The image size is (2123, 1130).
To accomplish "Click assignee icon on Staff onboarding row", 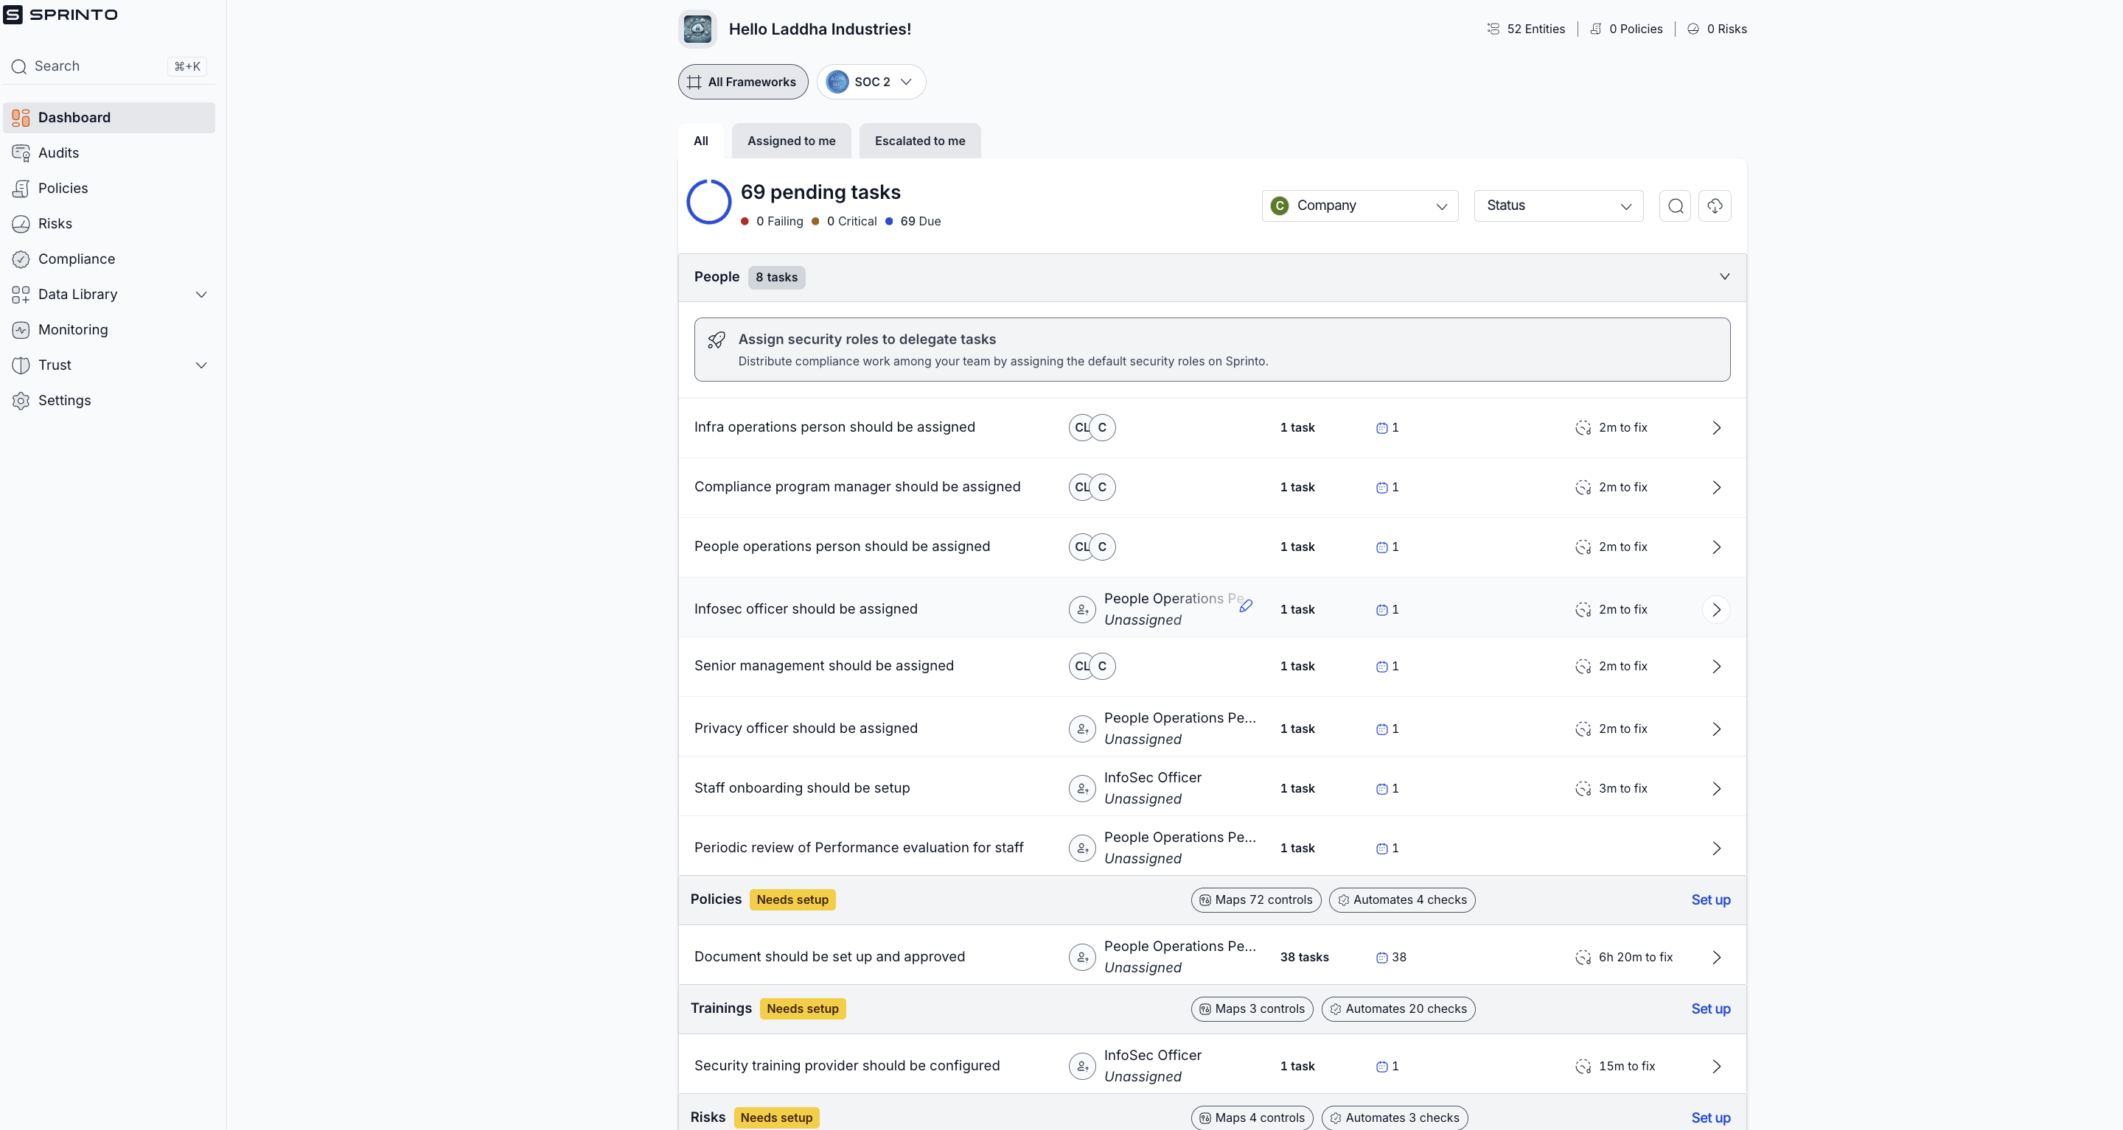I will point(1081,788).
